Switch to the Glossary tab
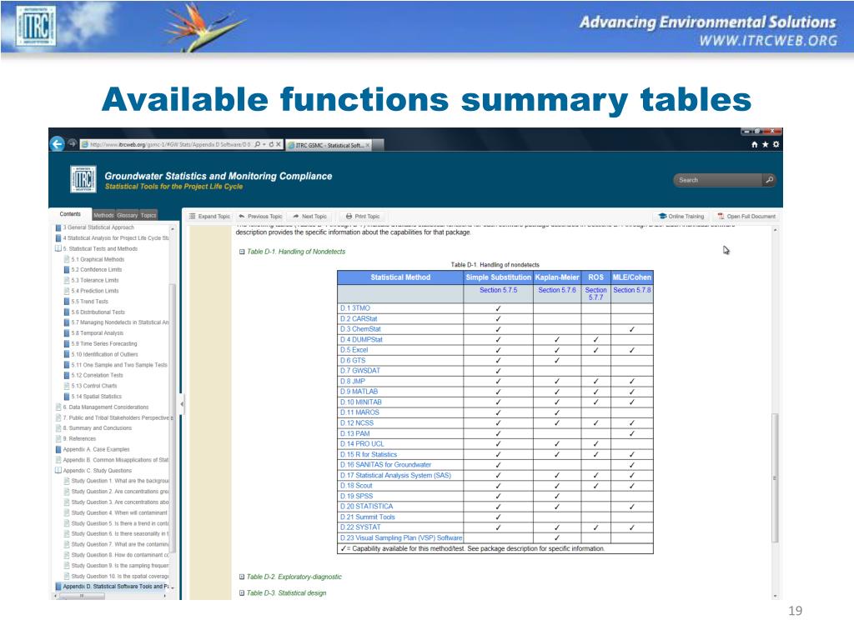Image resolution: width=854 pixels, height=640 pixels. [x=128, y=216]
